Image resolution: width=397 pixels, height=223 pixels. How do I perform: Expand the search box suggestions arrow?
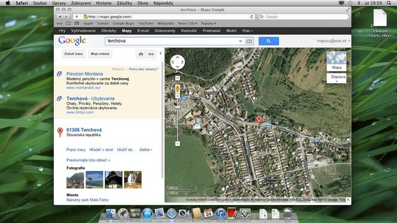click(241, 41)
